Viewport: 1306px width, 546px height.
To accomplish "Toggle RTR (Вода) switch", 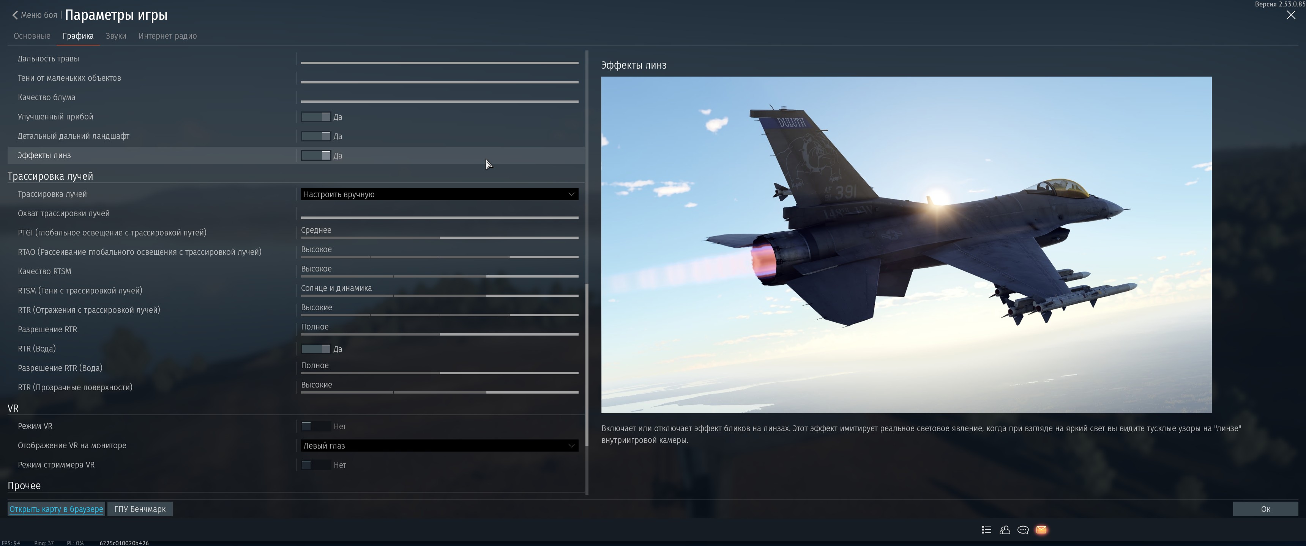I will pyautogui.click(x=316, y=349).
